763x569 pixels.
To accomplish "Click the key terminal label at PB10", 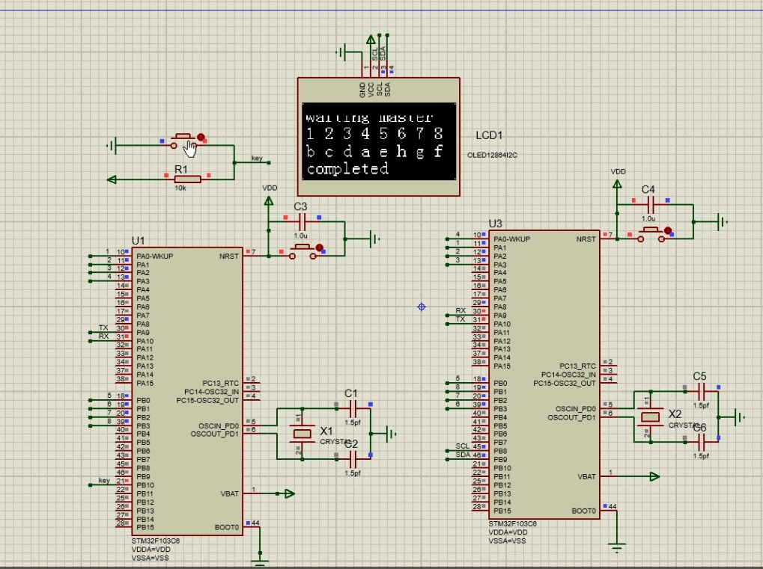I will (104, 481).
